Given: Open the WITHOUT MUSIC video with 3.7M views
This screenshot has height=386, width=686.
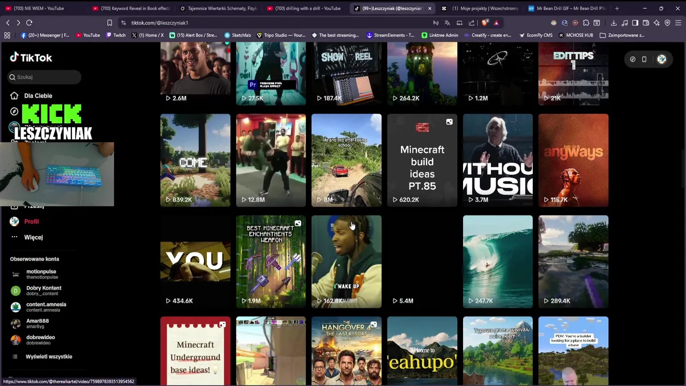Looking at the screenshot, I should coord(497,160).
